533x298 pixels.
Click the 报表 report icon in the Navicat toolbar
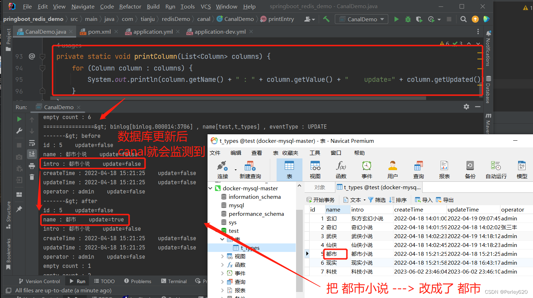444,170
